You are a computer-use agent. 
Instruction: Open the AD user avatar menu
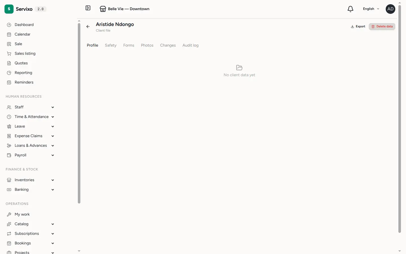[390, 9]
